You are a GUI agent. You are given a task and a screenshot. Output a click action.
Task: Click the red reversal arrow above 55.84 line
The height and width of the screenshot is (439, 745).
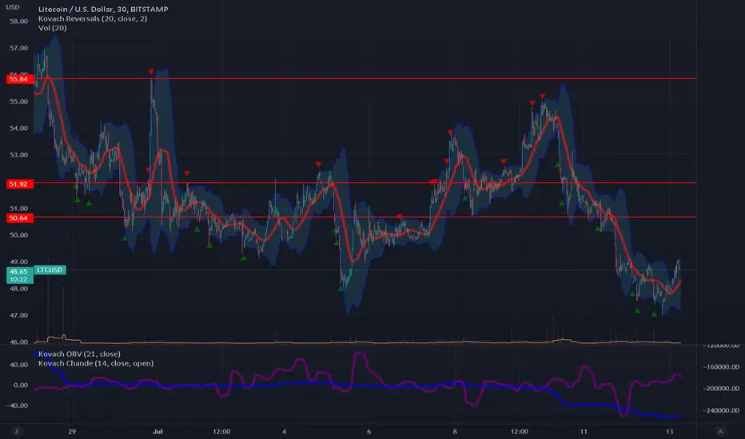click(151, 72)
